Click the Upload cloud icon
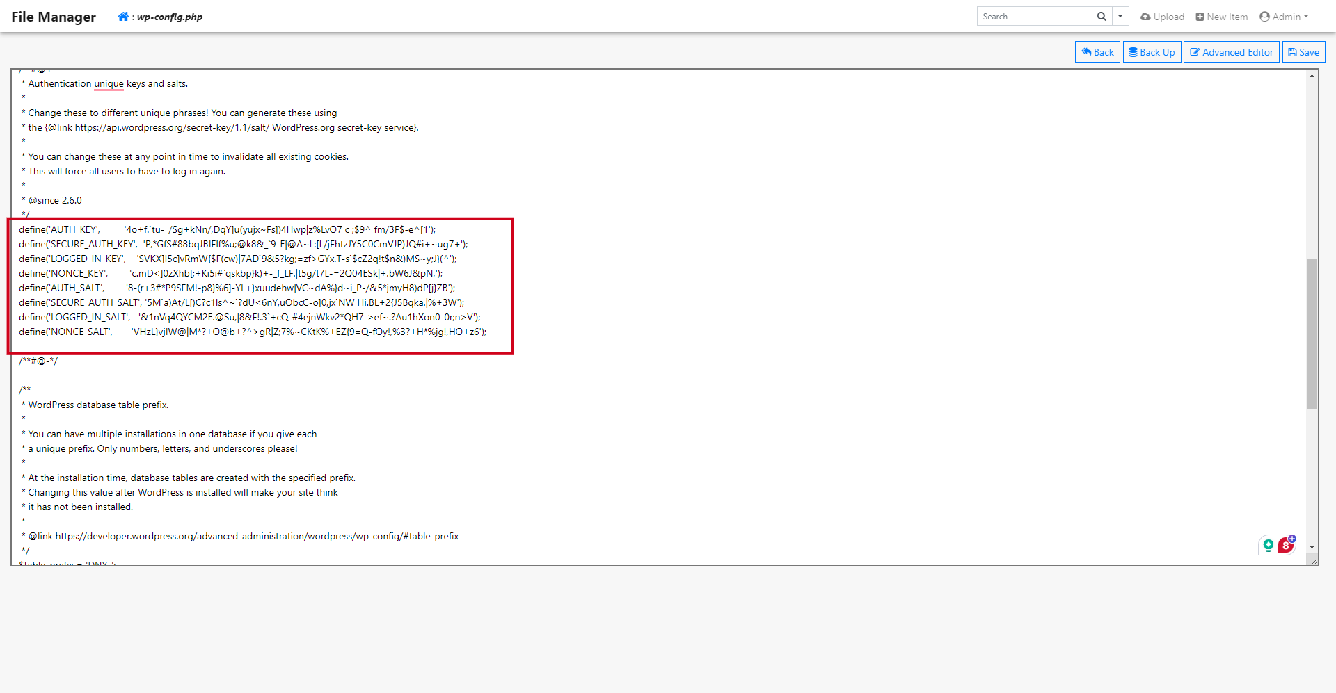This screenshot has height=693, width=1336. [x=1145, y=17]
